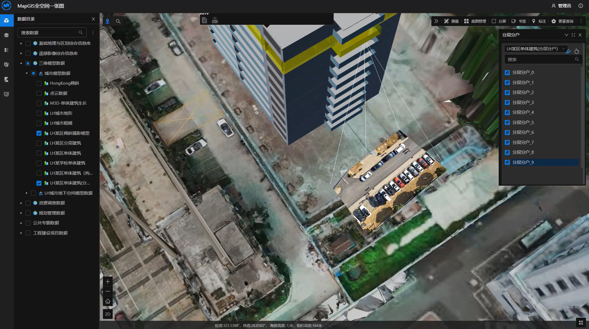The height and width of the screenshot is (329, 589).
Task: Open the data catalog cube icon in sidebar
Action: coord(6,20)
